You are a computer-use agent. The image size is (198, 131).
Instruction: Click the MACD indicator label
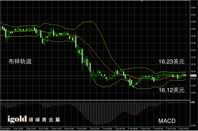[167, 121]
